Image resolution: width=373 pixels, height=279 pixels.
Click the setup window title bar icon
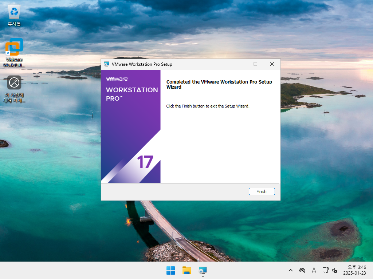coord(107,64)
